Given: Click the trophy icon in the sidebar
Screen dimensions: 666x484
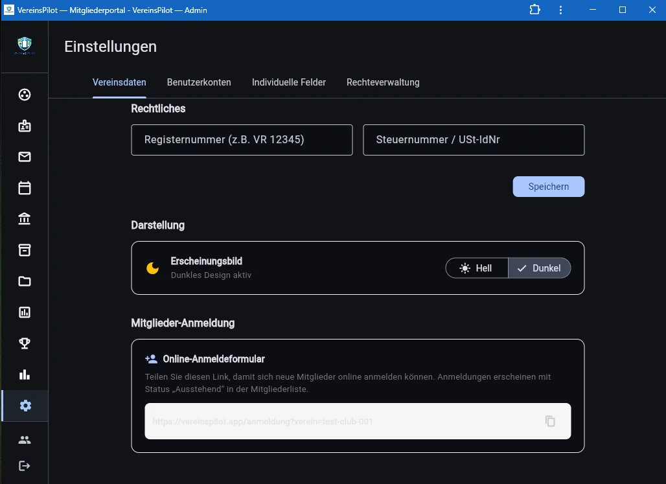Looking at the screenshot, I should tap(25, 343).
